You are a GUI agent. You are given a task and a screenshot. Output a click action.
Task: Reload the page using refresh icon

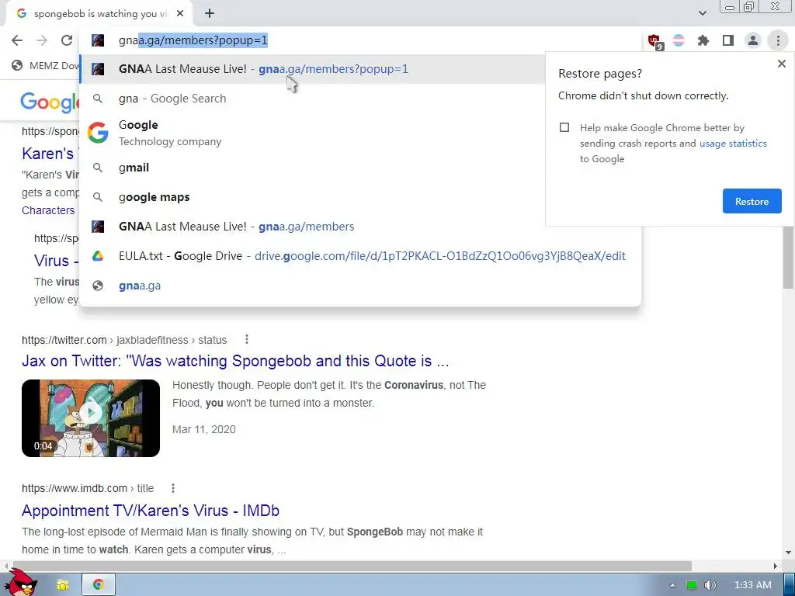pyautogui.click(x=67, y=40)
